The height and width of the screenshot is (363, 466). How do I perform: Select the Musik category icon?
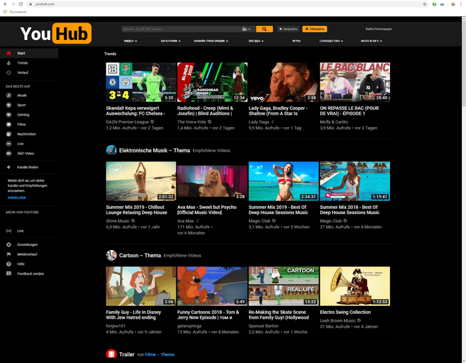pos(9,96)
